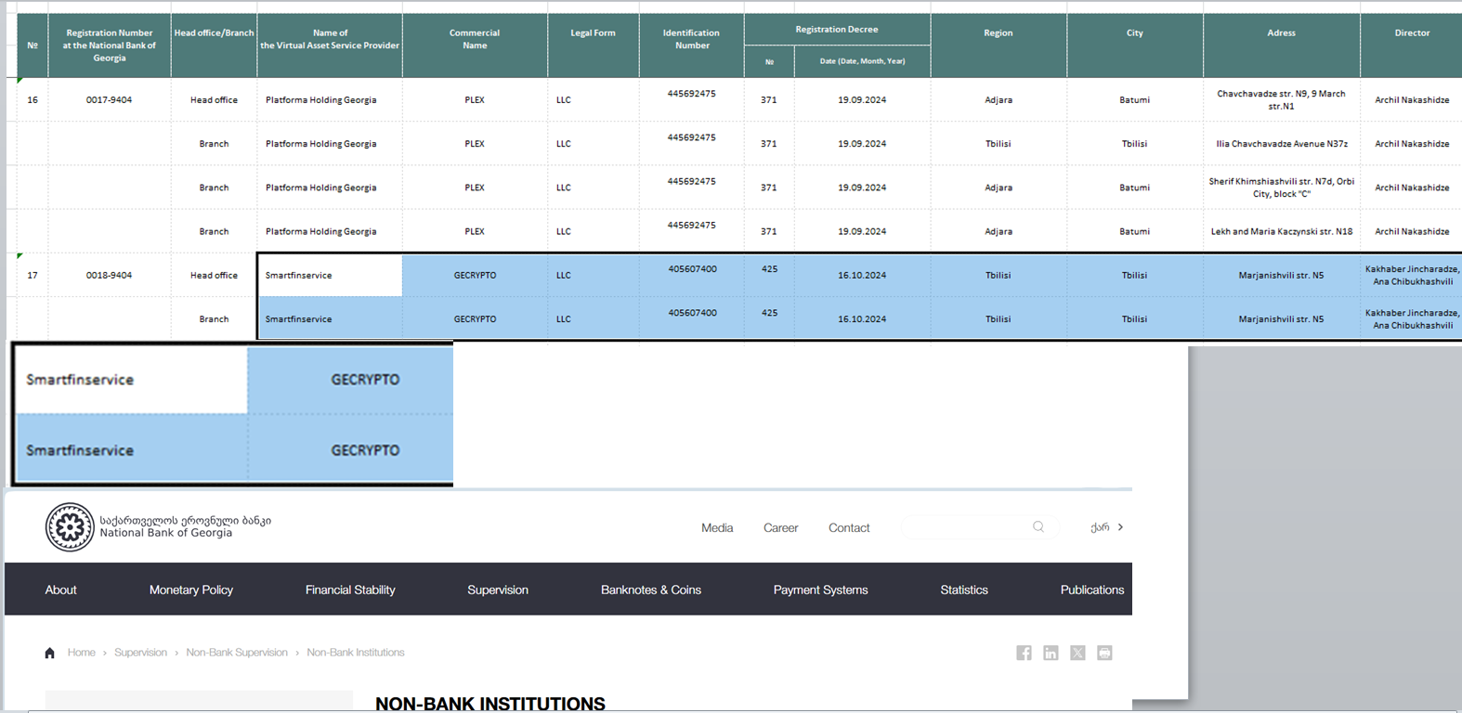Click the National Bank of Georgia logo
The height and width of the screenshot is (713, 1462).
click(x=158, y=527)
